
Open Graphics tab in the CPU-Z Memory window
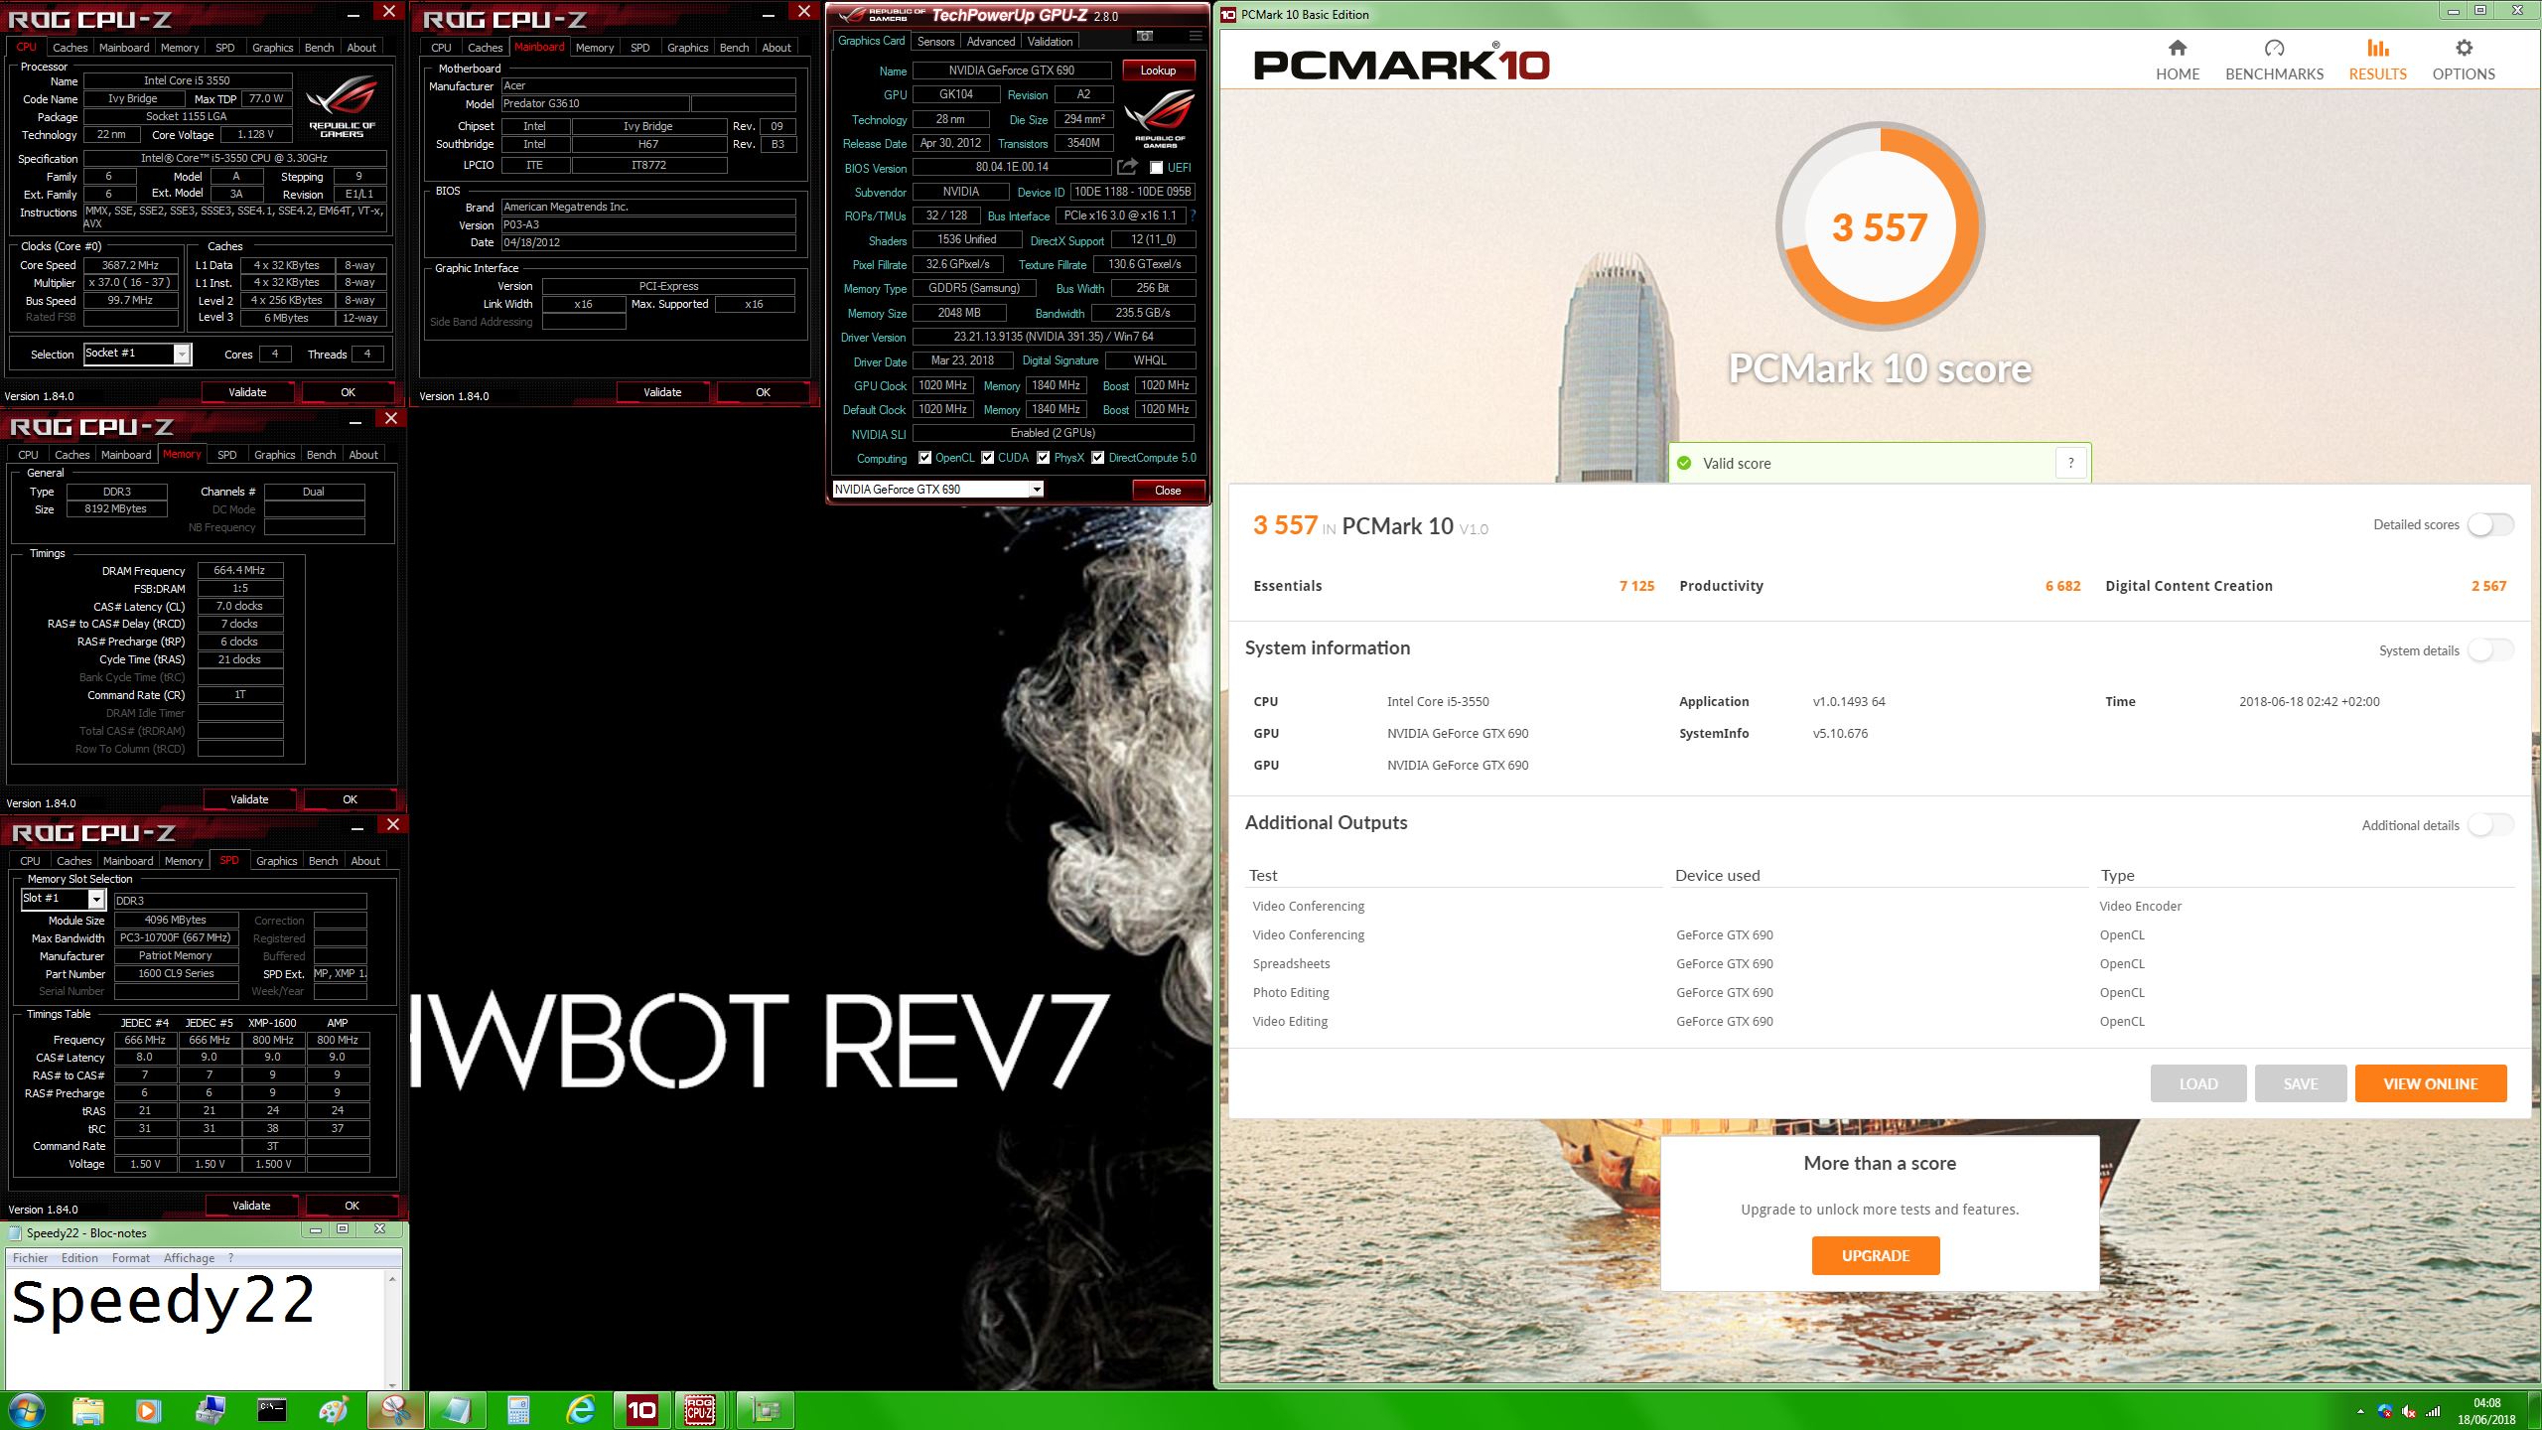pyautogui.click(x=274, y=455)
